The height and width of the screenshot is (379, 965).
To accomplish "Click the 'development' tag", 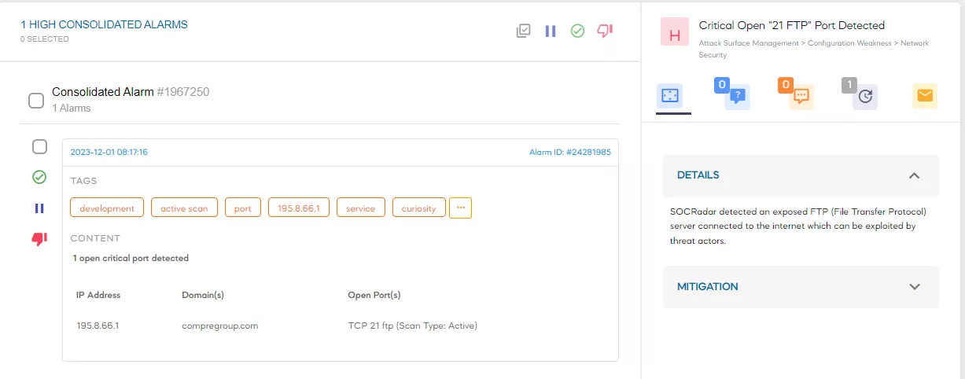I will (107, 208).
